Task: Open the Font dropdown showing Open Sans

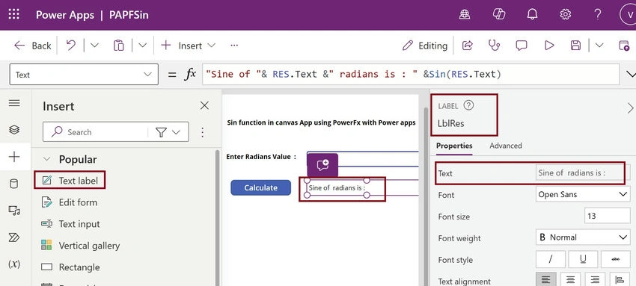Action: coord(583,194)
